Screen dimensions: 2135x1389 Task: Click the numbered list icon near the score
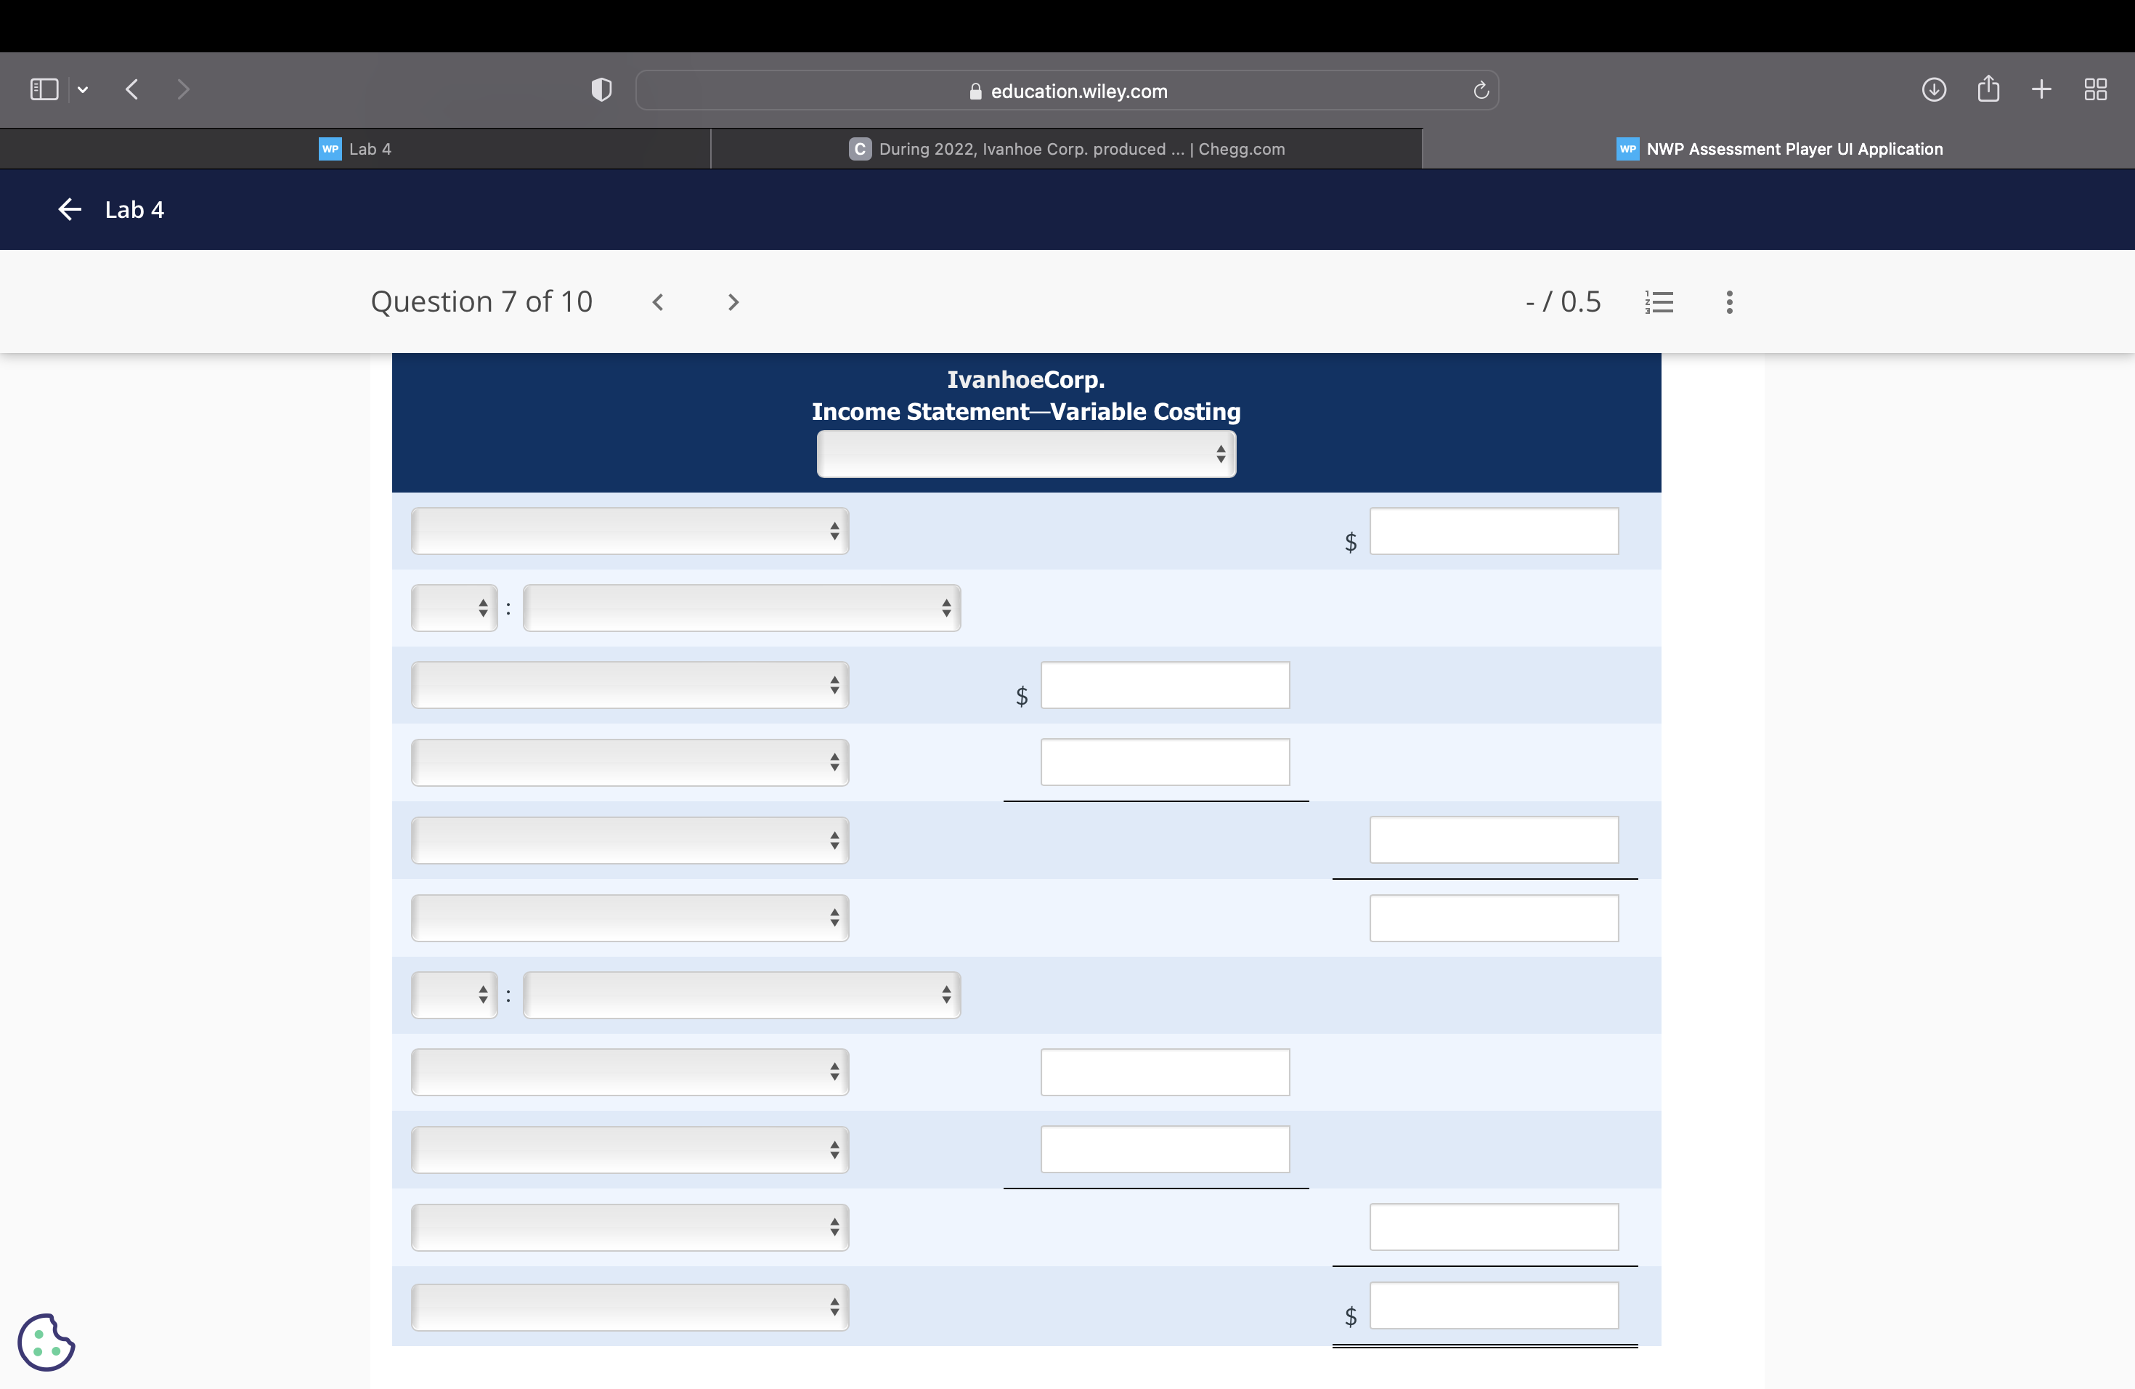(1659, 301)
